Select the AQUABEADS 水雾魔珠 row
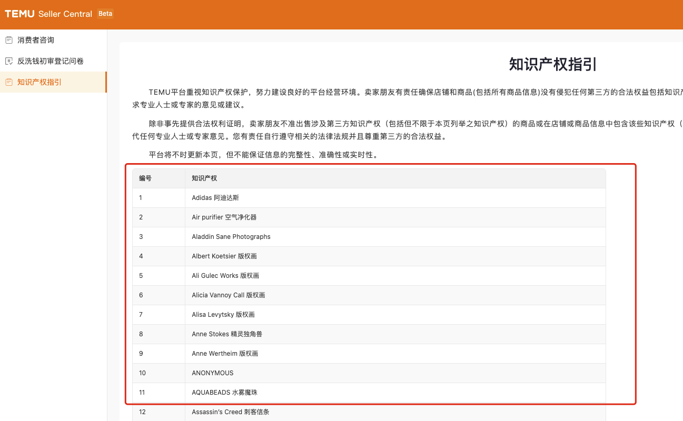 [x=369, y=393]
